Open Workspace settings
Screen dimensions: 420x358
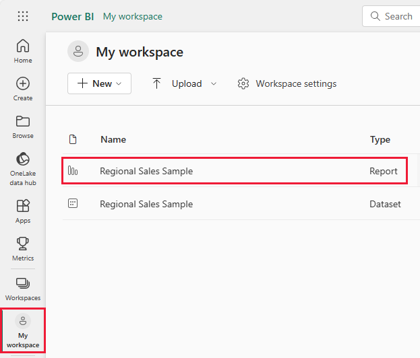(x=287, y=83)
